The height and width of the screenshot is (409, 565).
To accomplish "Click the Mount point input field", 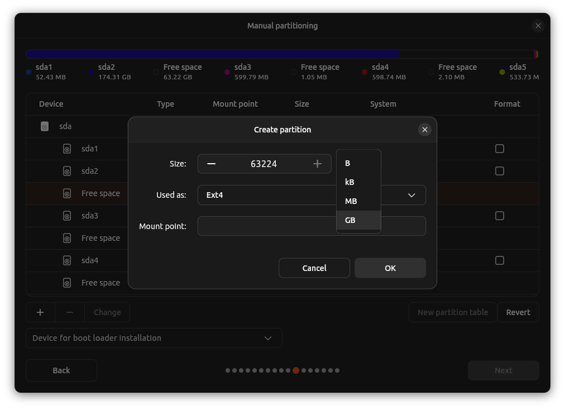I will pyautogui.click(x=267, y=226).
